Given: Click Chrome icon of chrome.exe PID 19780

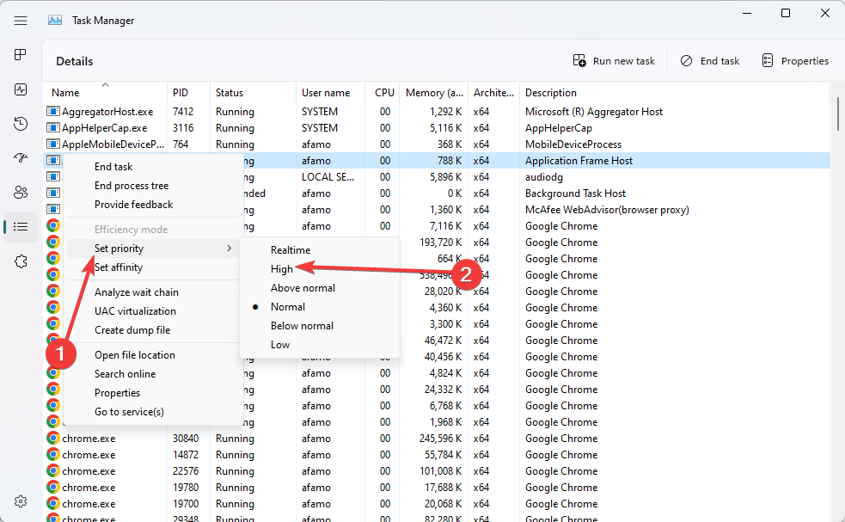Looking at the screenshot, I should 52,488.
